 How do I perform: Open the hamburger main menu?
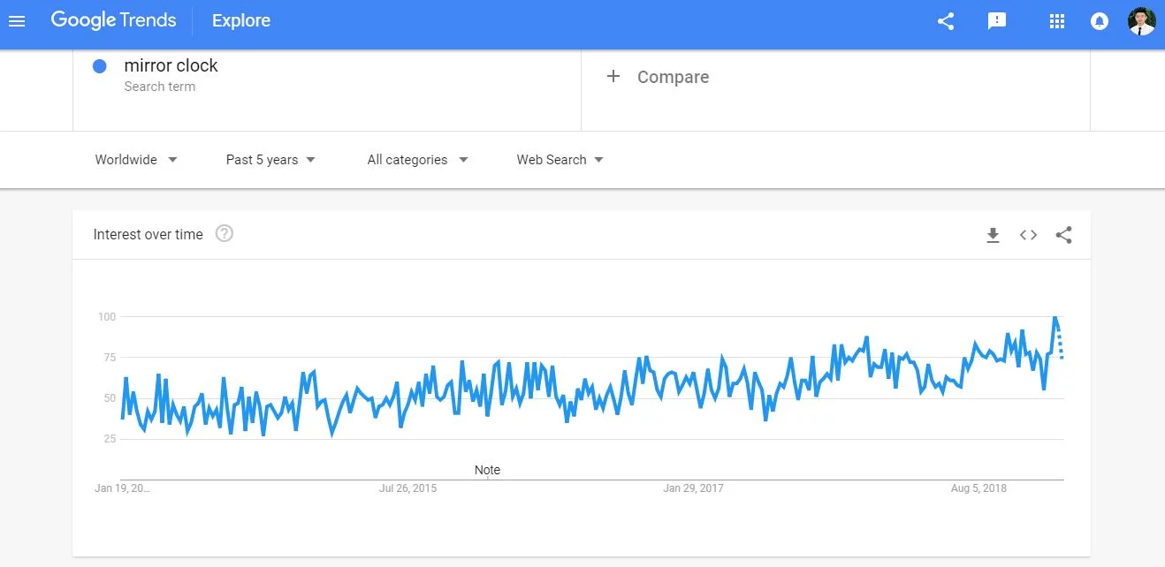(17, 21)
